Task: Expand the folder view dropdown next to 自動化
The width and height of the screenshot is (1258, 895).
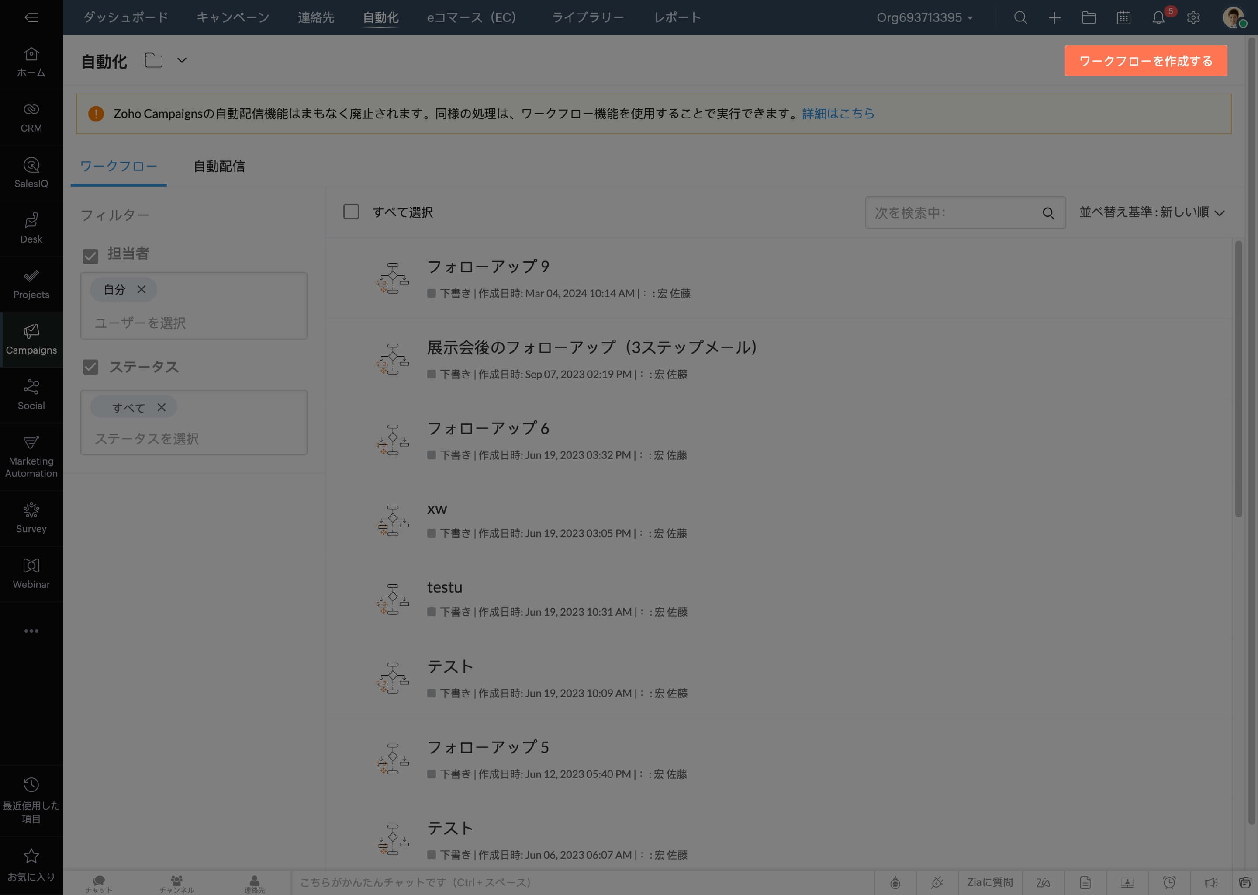Action: point(181,60)
